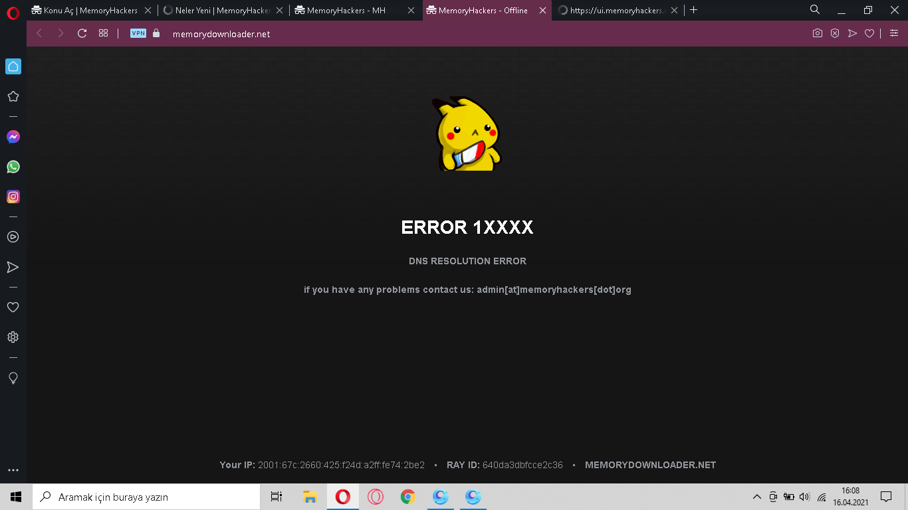
Task: Click the RAY ID value
Action: 522,465
